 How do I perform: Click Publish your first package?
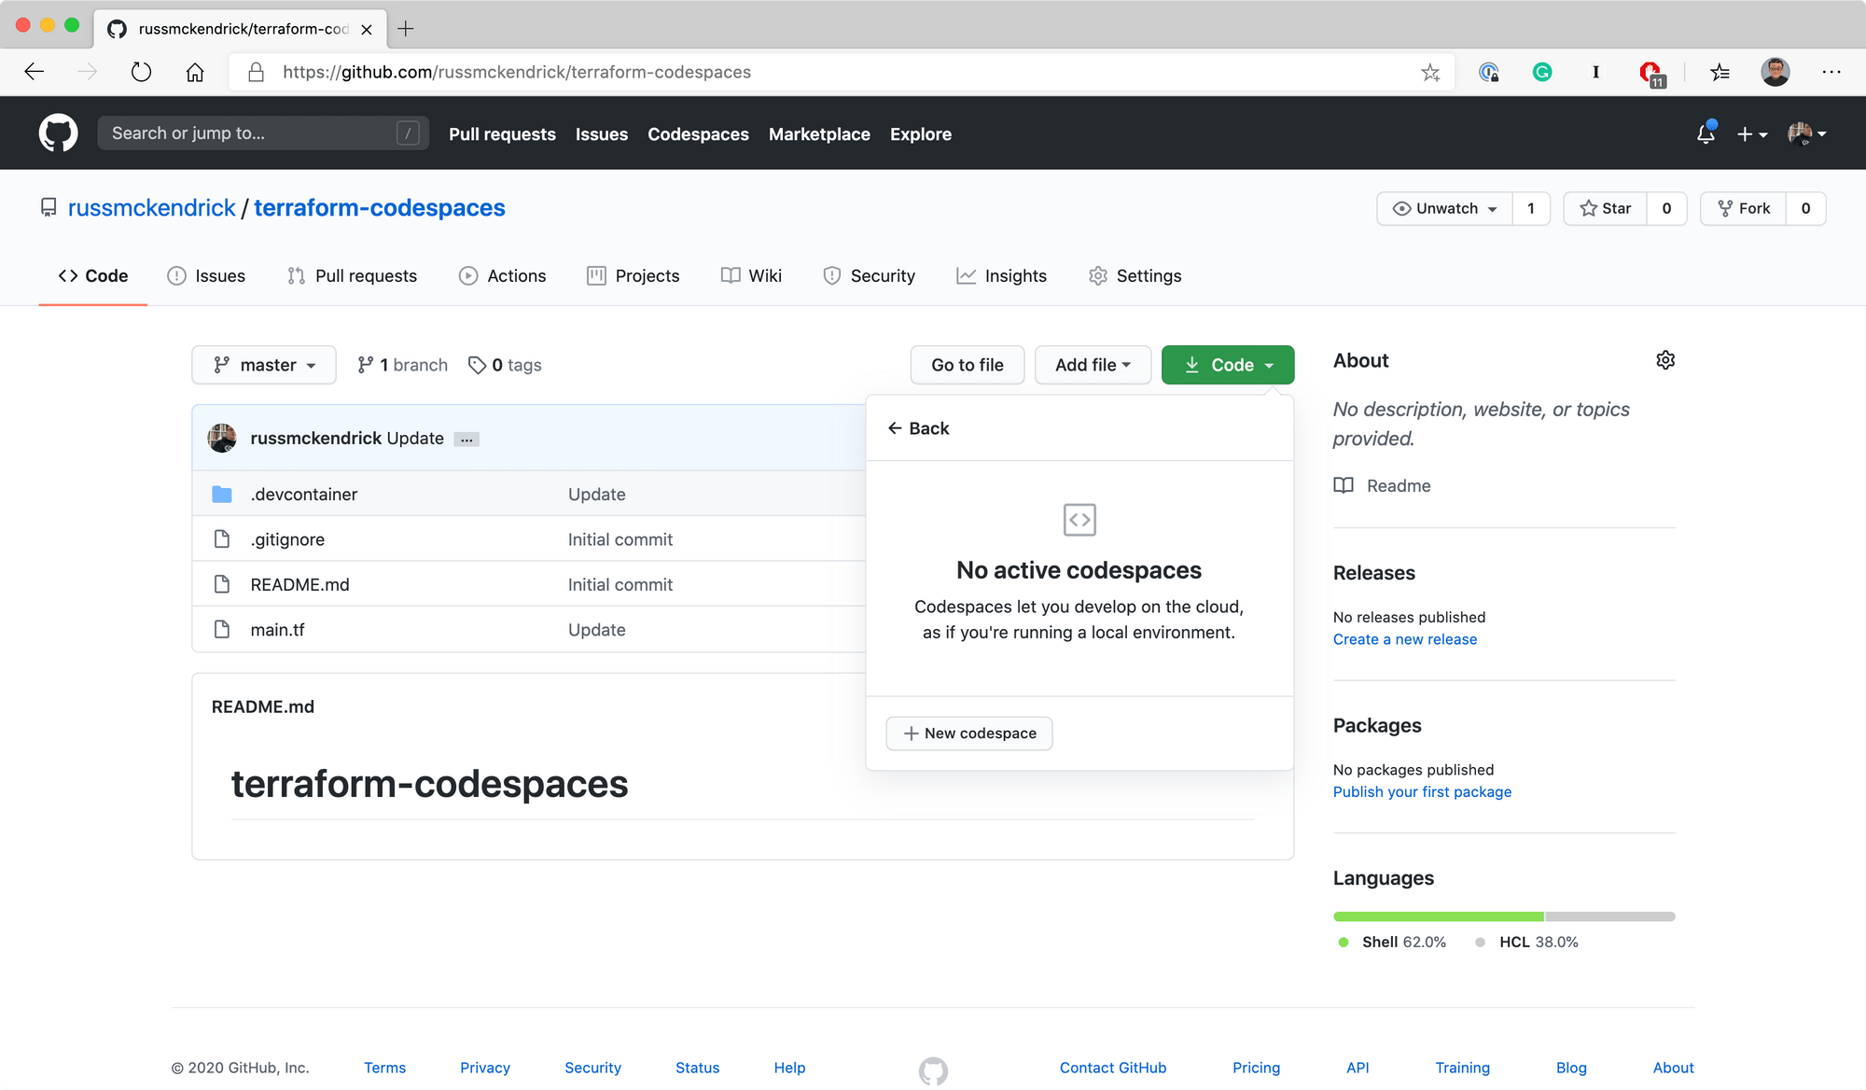pos(1422,792)
